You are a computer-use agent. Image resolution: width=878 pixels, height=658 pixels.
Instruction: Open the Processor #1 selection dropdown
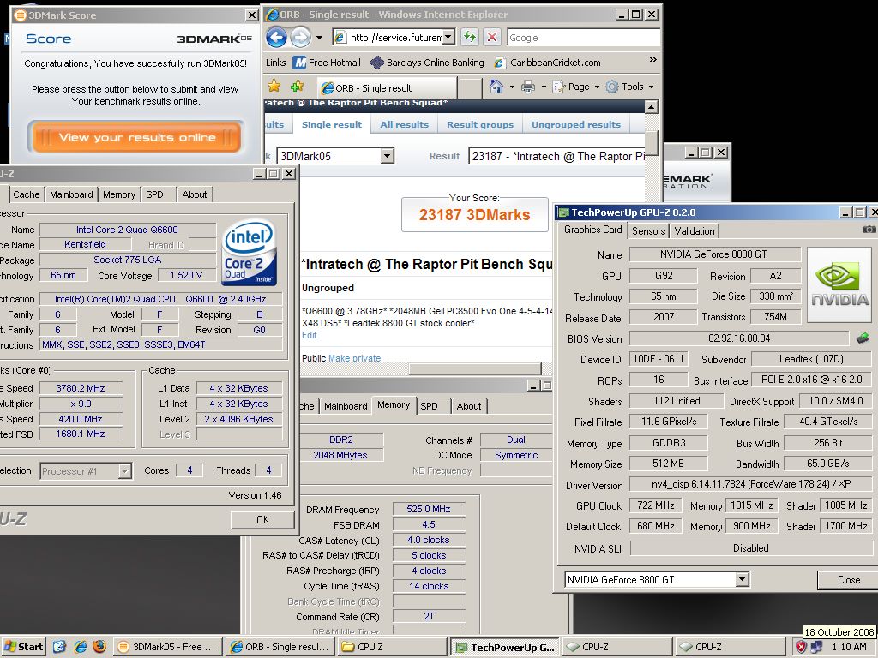pyautogui.click(x=125, y=471)
